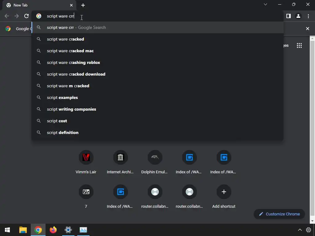Click the page's vertical scrollbar
Image resolution: width=315 pixels, height=236 pixels.
pos(312,128)
